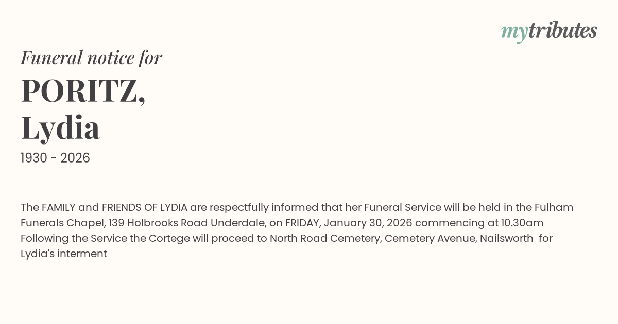Screen dimensions: 618x324
Task: Click "Cemetery Avenue" street name
Action: 430,238
